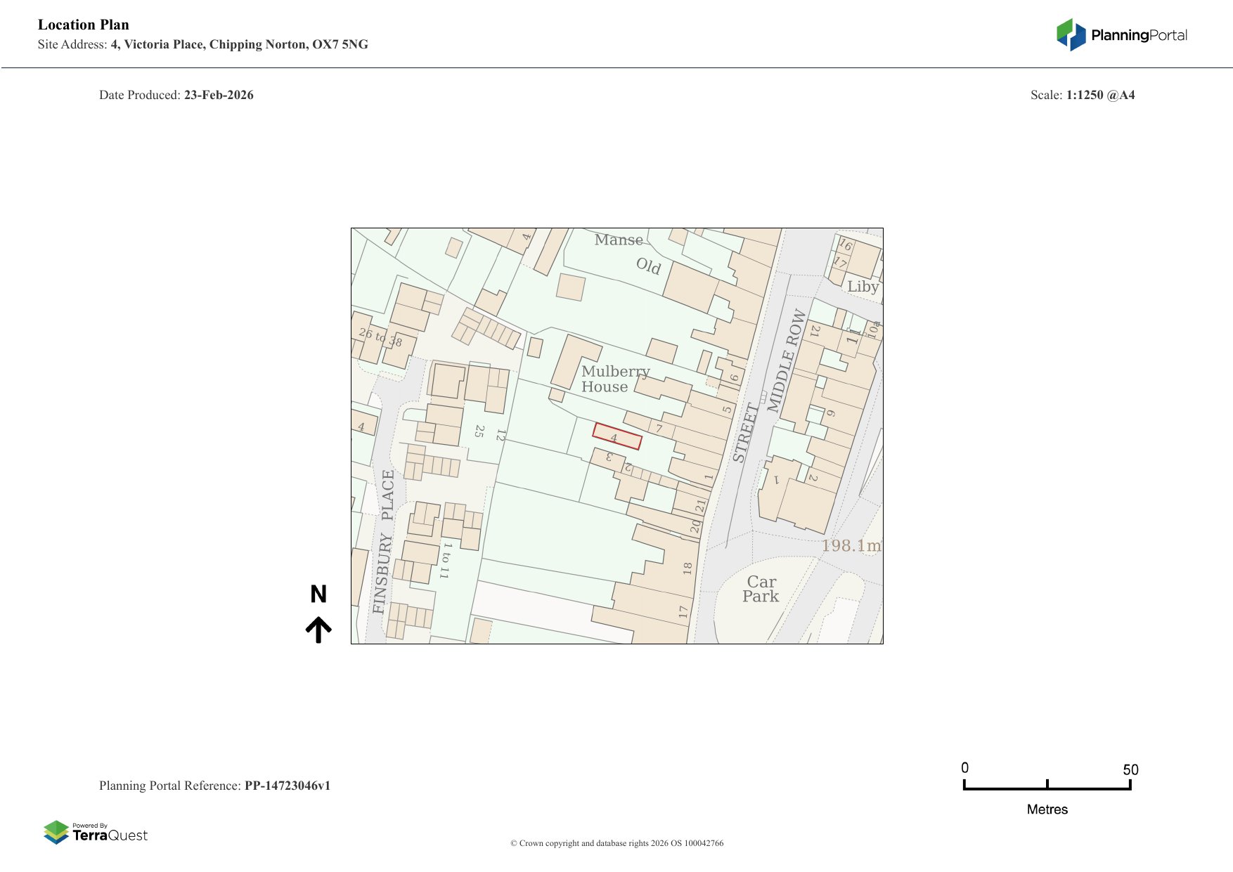This screenshot has height=872, width=1233.
Task: Click the north arrow symbol
Action: click(x=318, y=630)
